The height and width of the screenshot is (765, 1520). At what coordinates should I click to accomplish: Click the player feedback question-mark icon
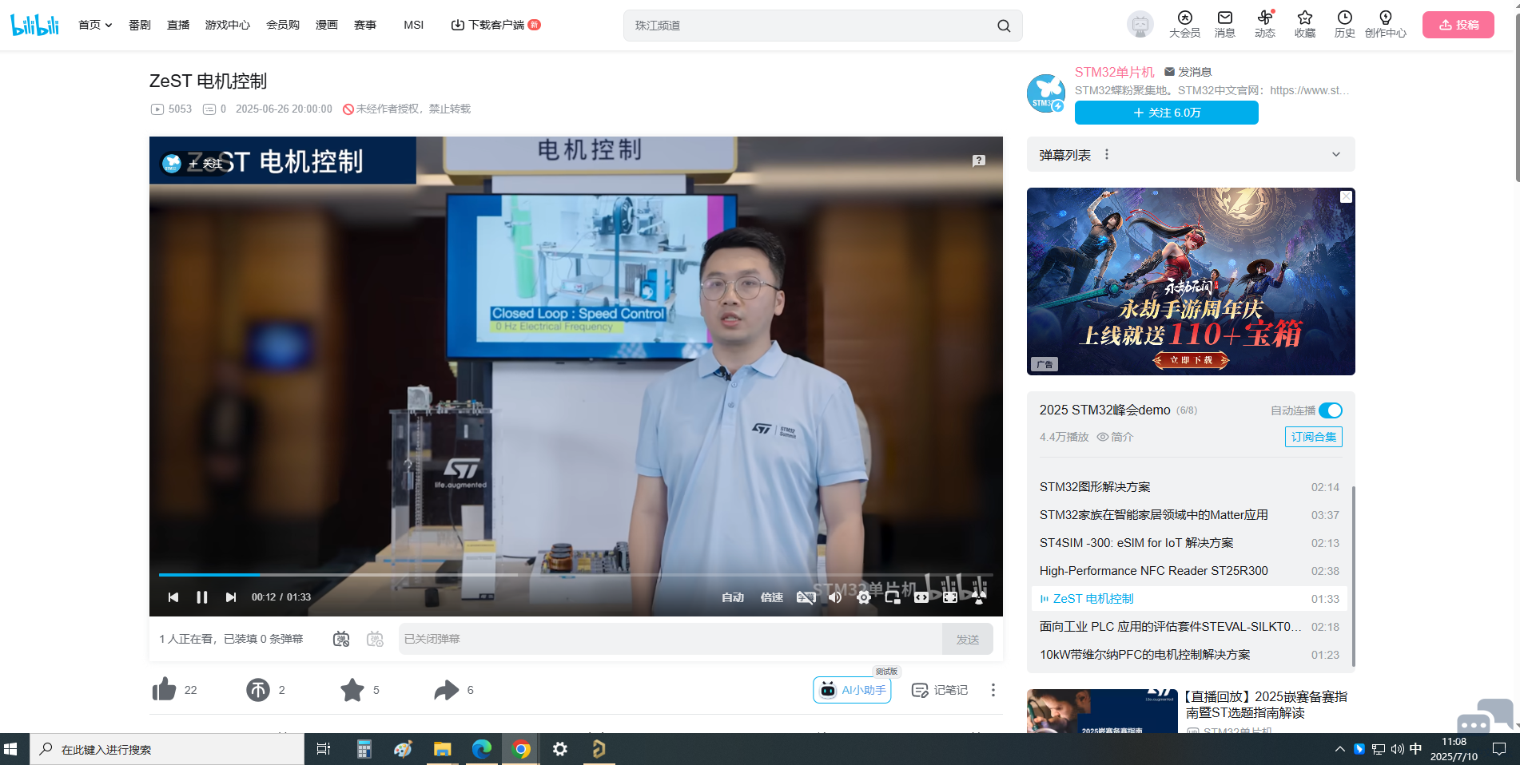978,161
